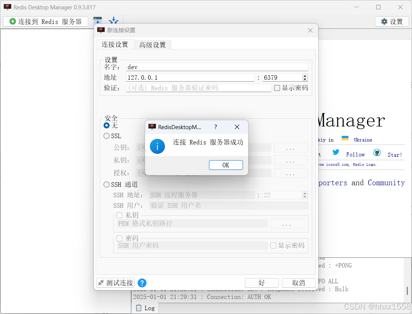Image resolution: width=412 pixels, height=314 pixels.
Task: Switch to the 高级设置 tab
Action: pos(153,45)
